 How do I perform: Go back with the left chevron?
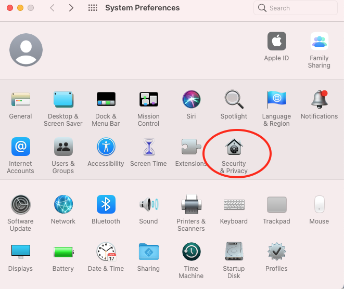[52, 8]
